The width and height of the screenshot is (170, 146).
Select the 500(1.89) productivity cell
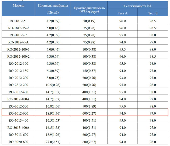[x=89, y=106]
